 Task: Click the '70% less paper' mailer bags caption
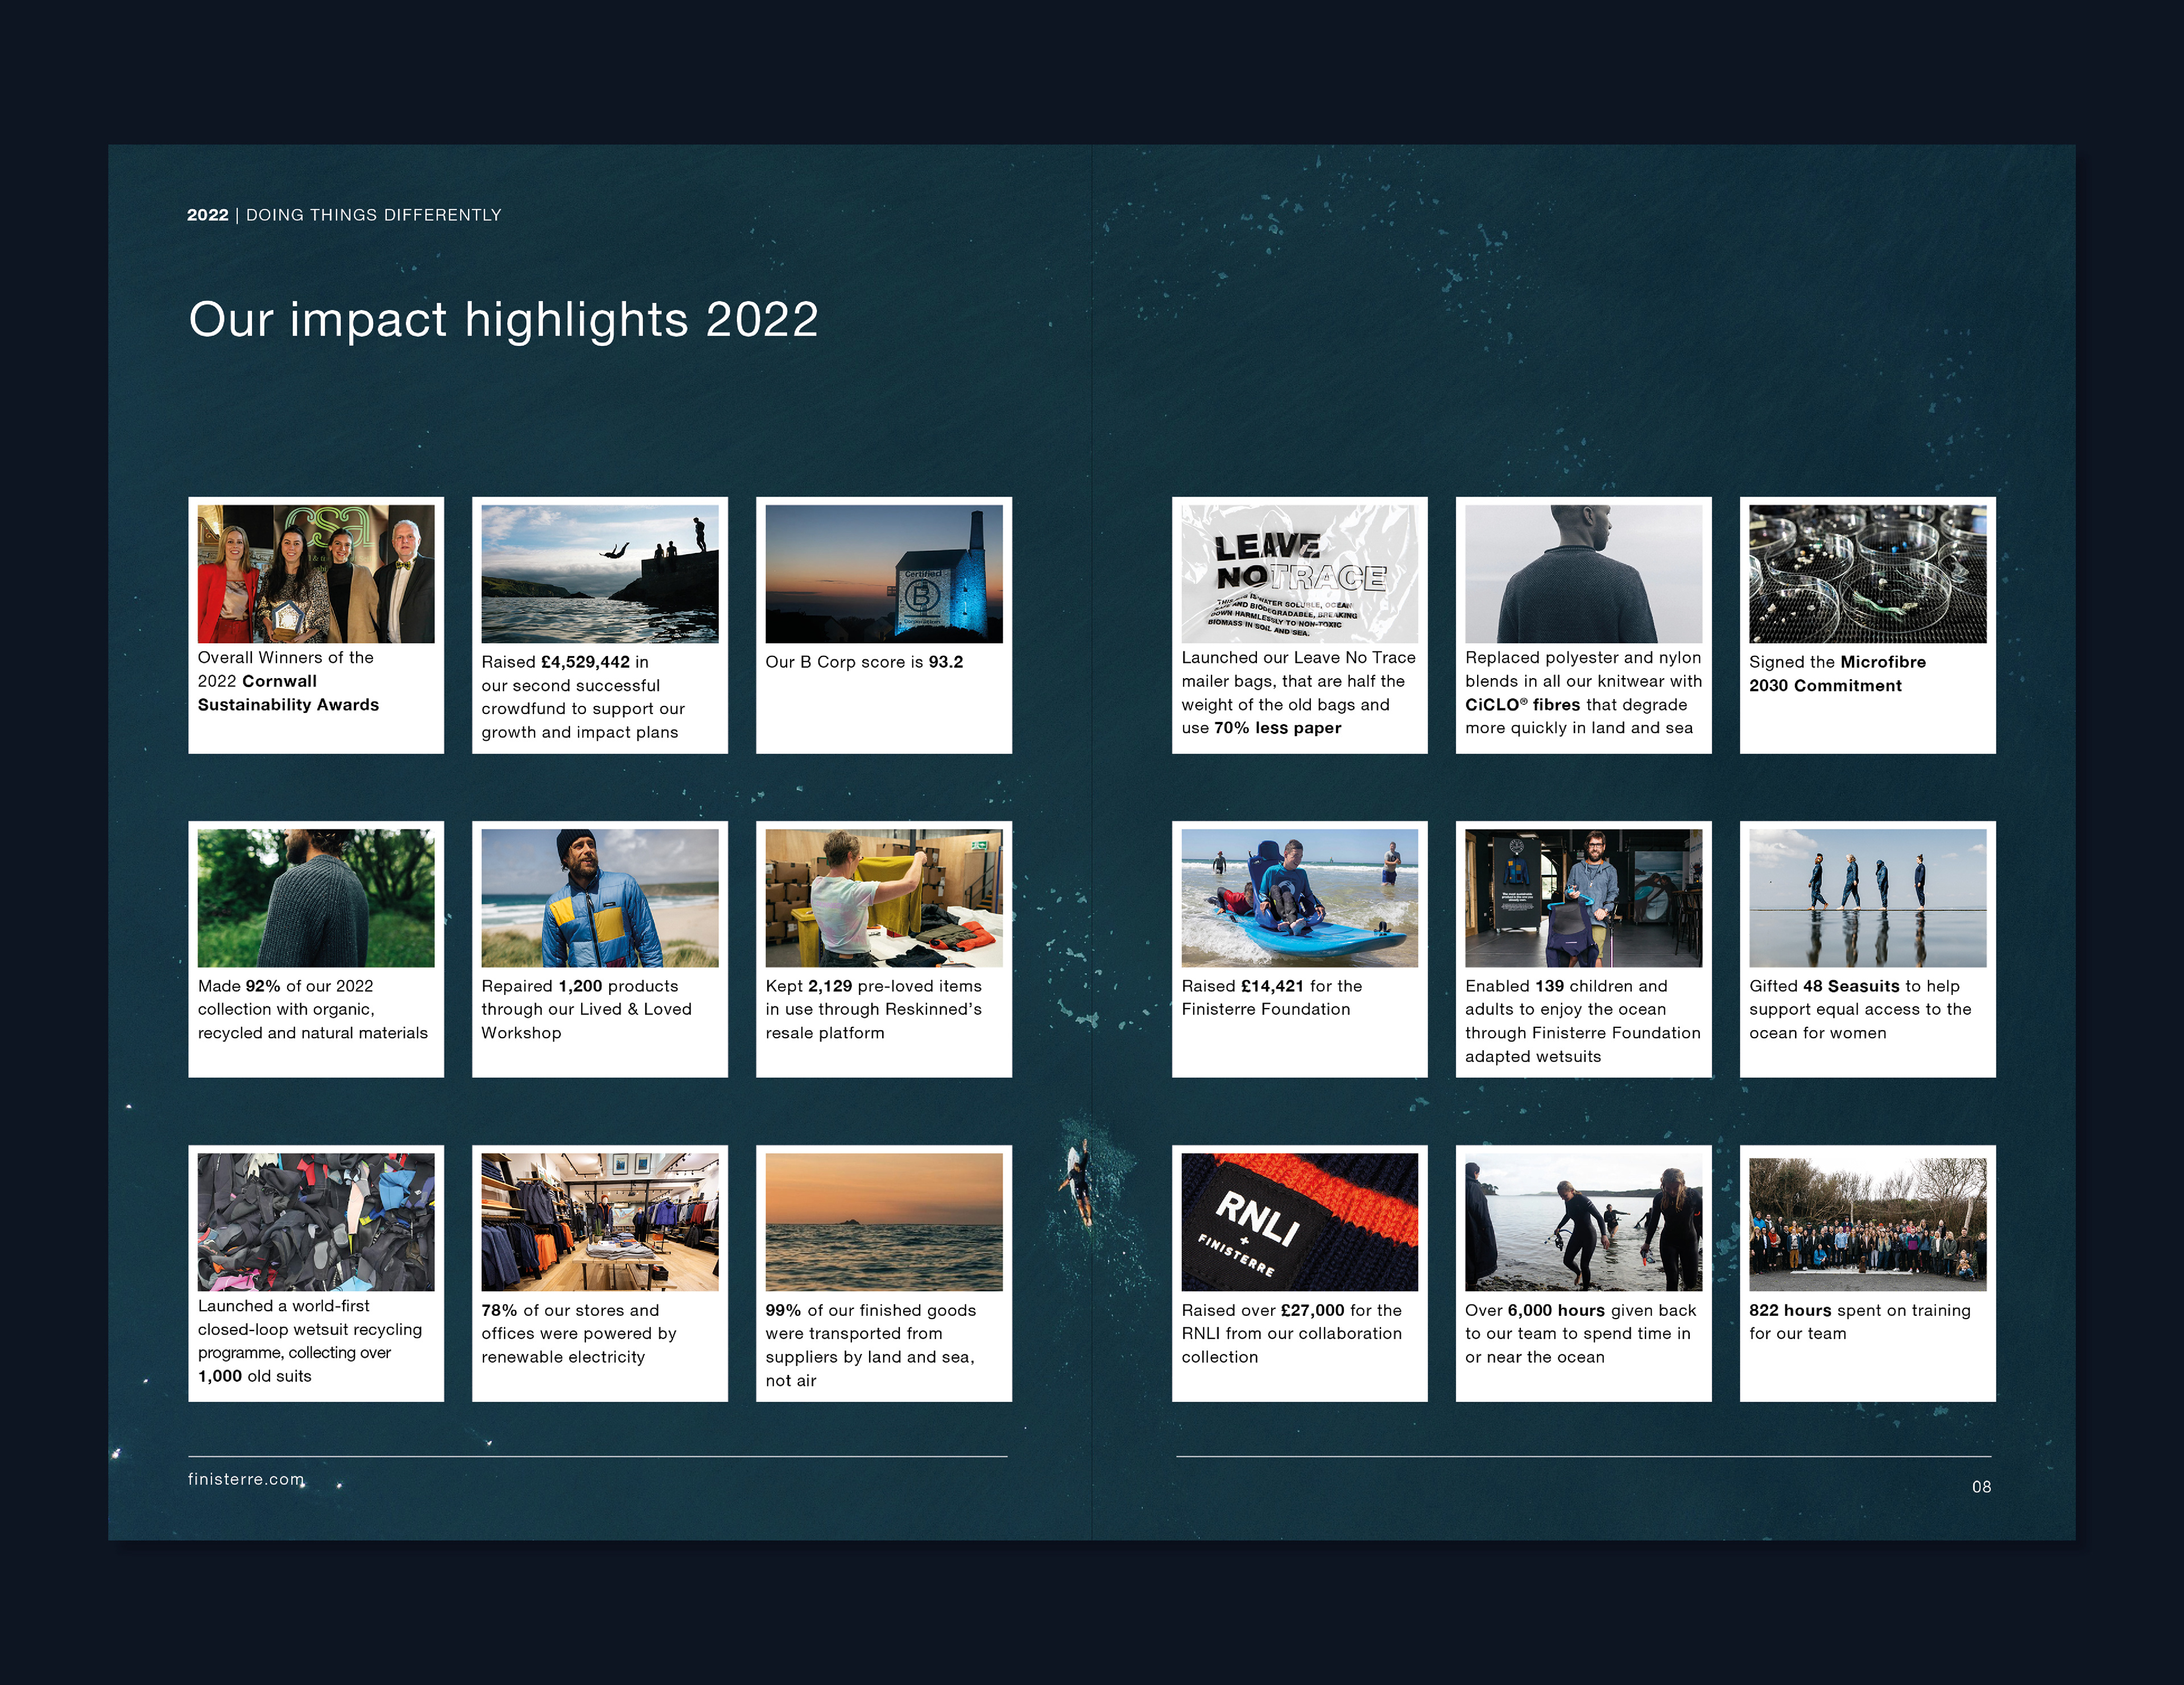click(x=1298, y=693)
